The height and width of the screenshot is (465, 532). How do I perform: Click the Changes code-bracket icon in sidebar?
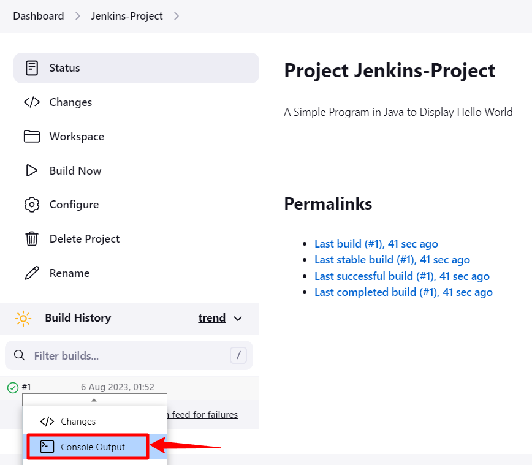[32, 102]
